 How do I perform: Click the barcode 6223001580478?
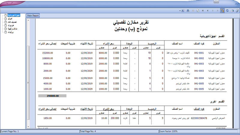[x=199, y=118]
